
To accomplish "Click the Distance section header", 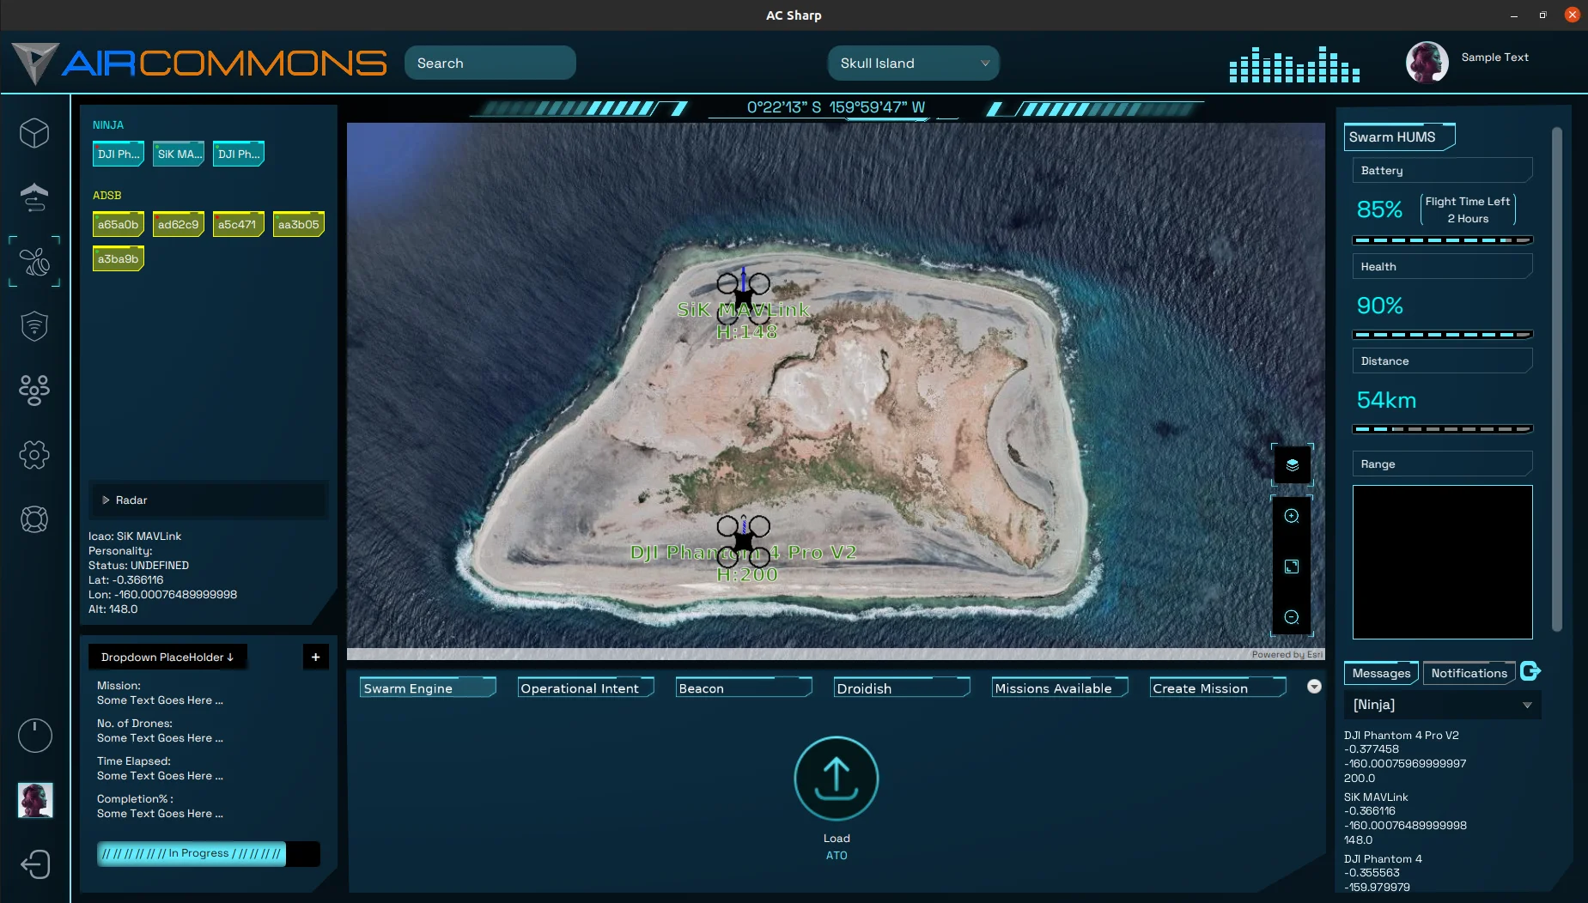I will tap(1442, 361).
